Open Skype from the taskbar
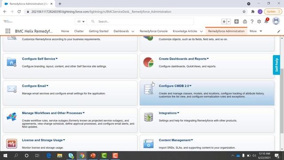This screenshot has width=284, height=160. pos(71,156)
